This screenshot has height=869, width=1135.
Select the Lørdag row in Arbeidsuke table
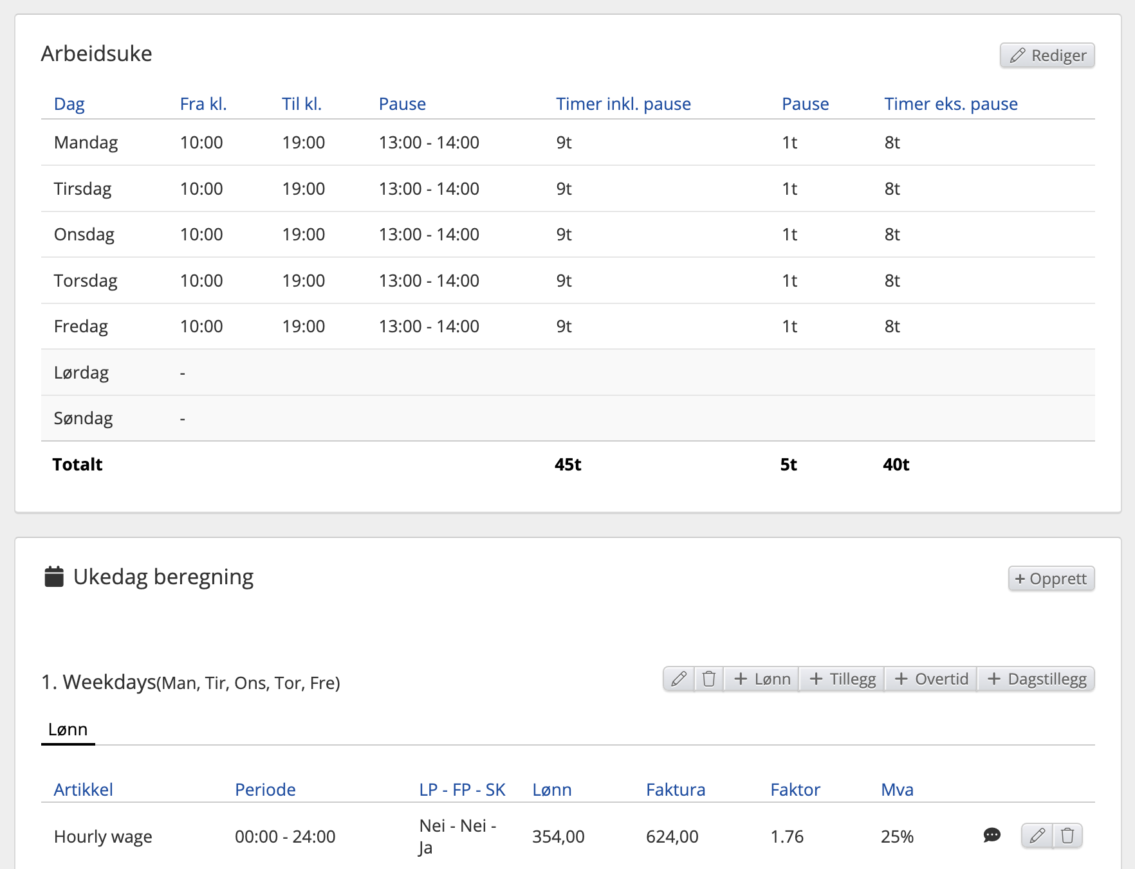(x=81, y=373)
